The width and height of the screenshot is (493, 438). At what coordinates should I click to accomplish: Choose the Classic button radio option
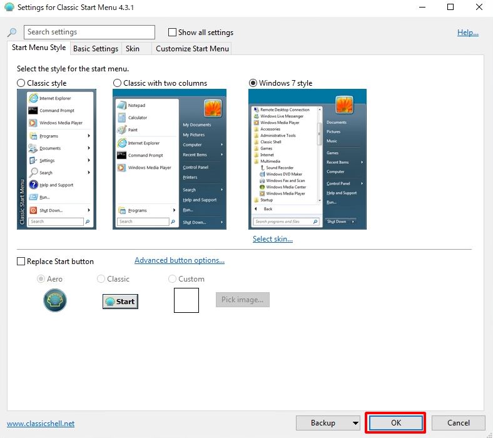pyautogui.click(x=101, y=279)
